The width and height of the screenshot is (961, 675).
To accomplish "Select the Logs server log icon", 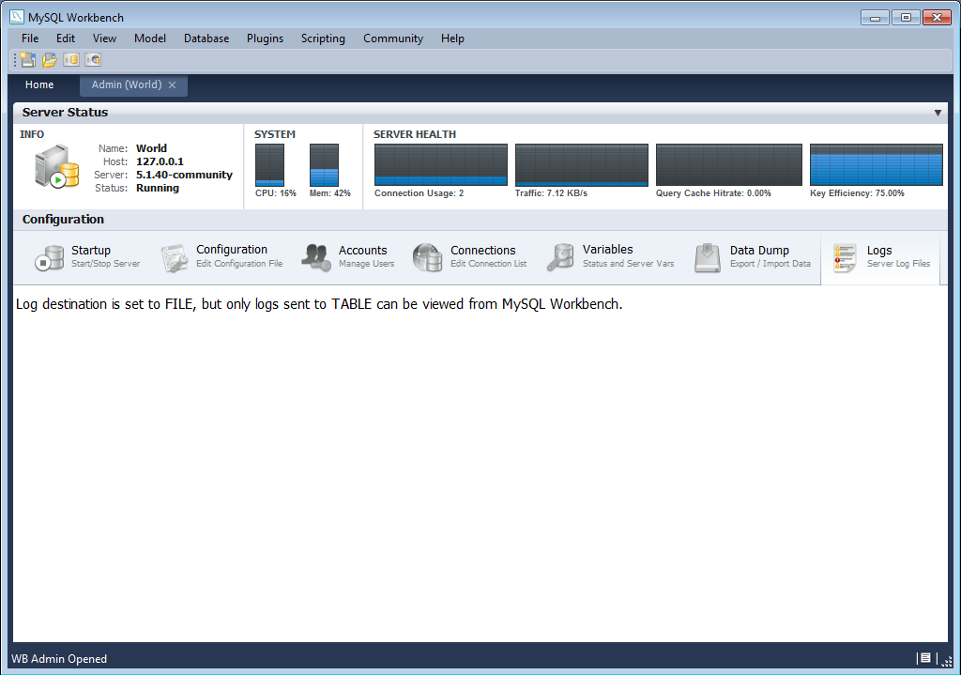I will coord(843,258).
